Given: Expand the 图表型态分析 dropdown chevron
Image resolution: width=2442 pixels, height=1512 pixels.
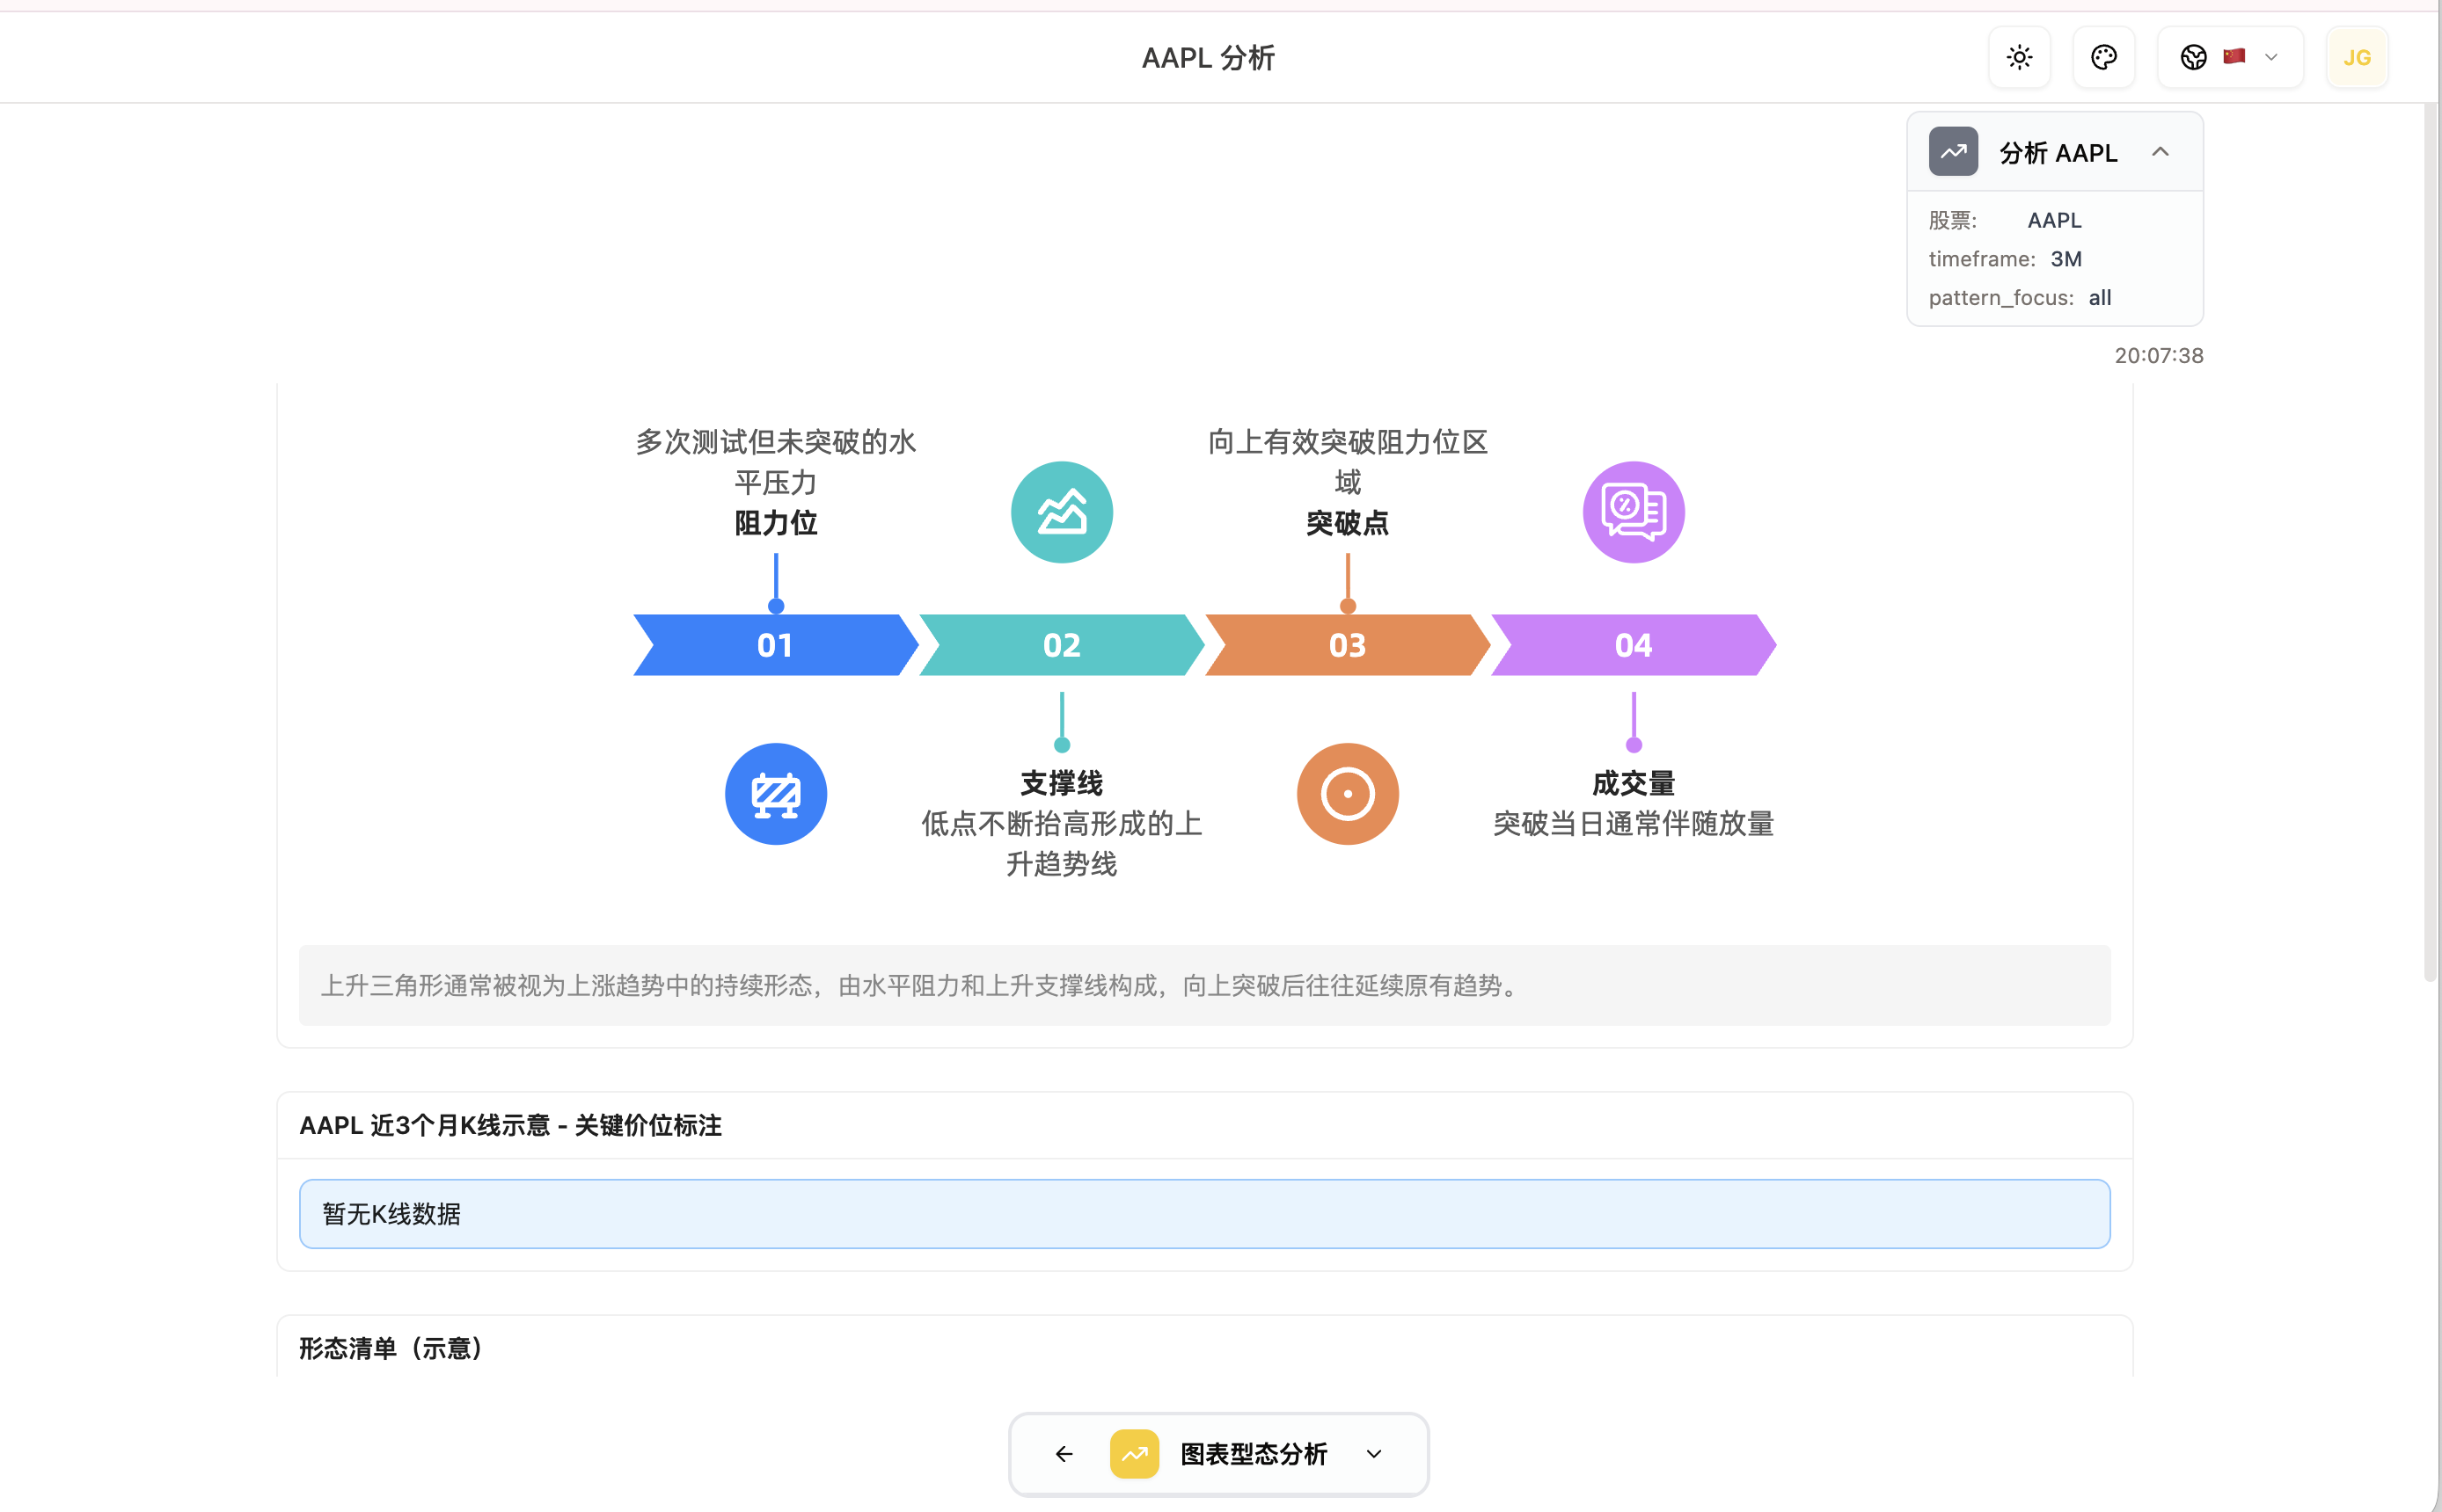Looking at the screenshot, I should point(1373,1454).
